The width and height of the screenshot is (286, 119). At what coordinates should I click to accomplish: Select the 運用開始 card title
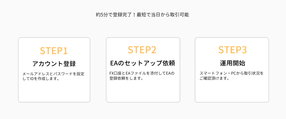[x=232, y=63]
